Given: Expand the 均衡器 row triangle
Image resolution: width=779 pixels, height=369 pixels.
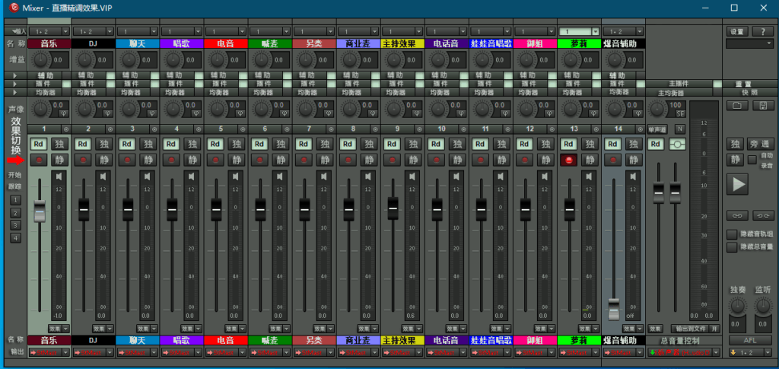Looking at the screenshot, I should [x=14, y=92].
